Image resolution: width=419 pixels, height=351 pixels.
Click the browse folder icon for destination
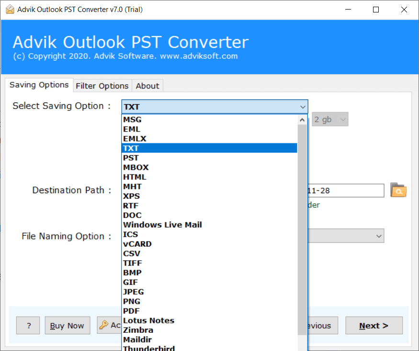tap(398, 190)
